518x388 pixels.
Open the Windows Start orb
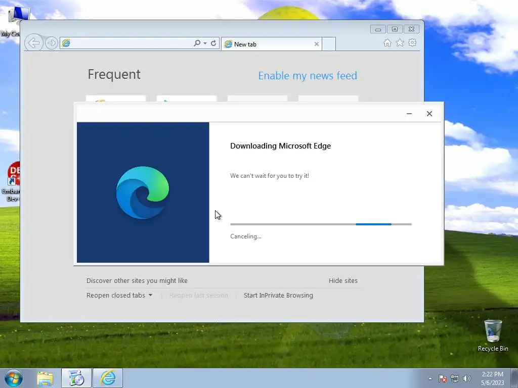(x=14, y=378)
